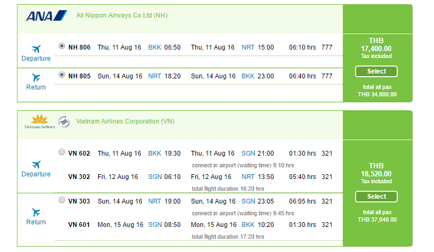The image size is (434, 252).
Task: Click the Vietnam Airlines departure airplane icon
Action: (x=37, y=165)
